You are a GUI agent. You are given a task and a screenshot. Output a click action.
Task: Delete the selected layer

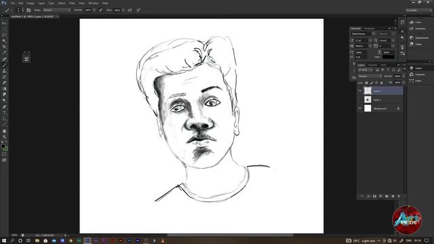(399, 196)
